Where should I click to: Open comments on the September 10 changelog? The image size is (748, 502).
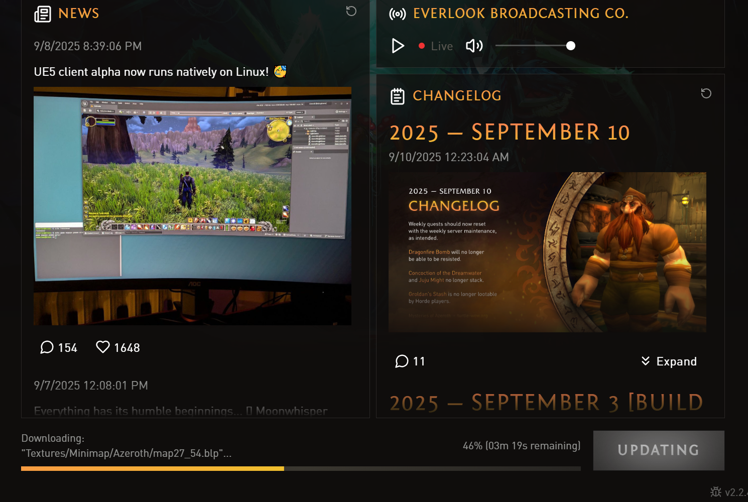tap(410, 361)
